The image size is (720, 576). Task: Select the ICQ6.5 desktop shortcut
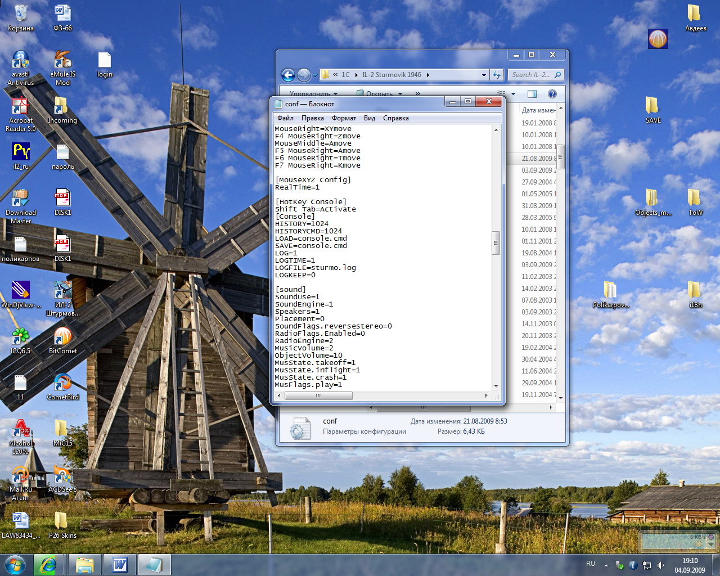click(x=21, y=341)
